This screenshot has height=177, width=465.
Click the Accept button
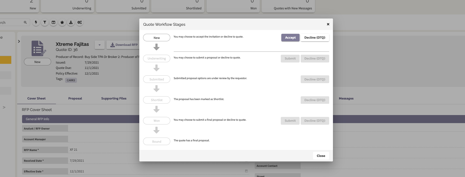coord(290,38)
